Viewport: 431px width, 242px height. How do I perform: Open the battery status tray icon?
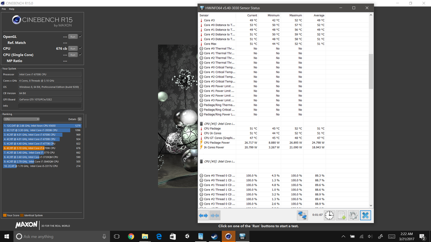[x=352, y=236]
